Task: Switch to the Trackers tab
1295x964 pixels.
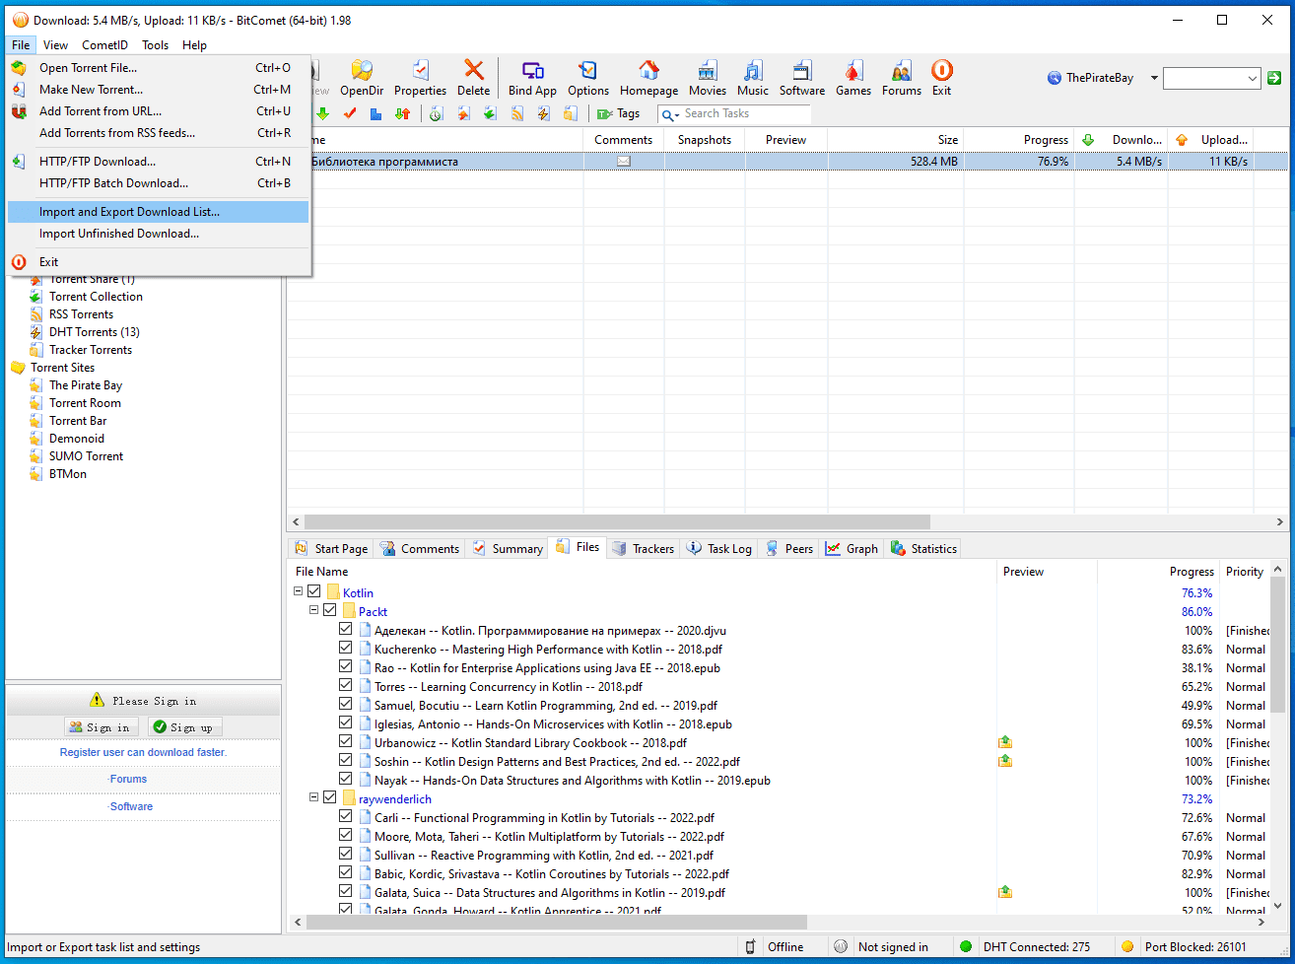Action: pos(644,549)
